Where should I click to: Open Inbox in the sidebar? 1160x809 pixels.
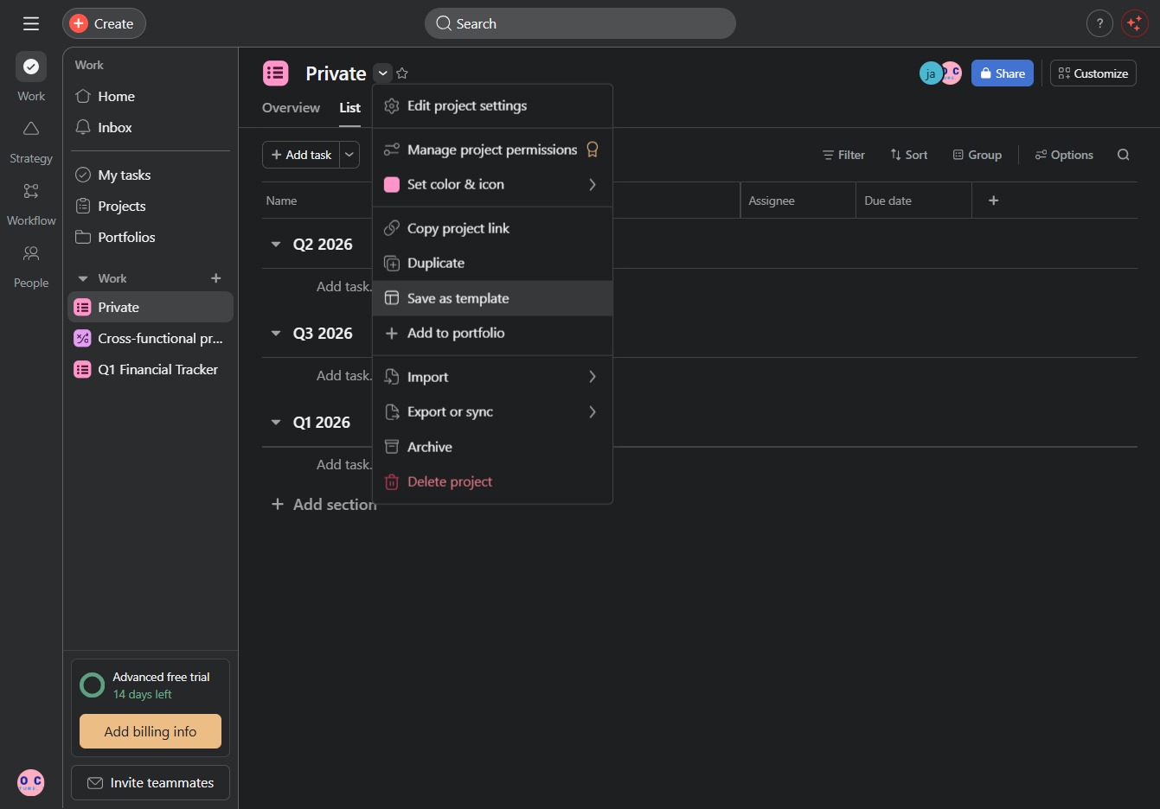point(151,128)
